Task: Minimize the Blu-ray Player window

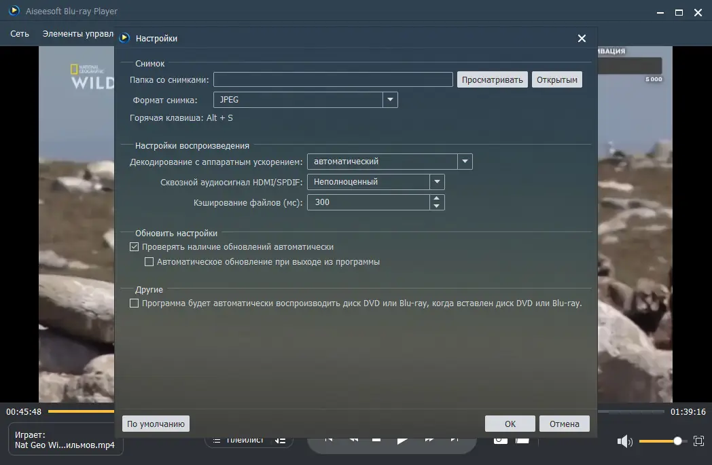Action: tap(660, 13)
